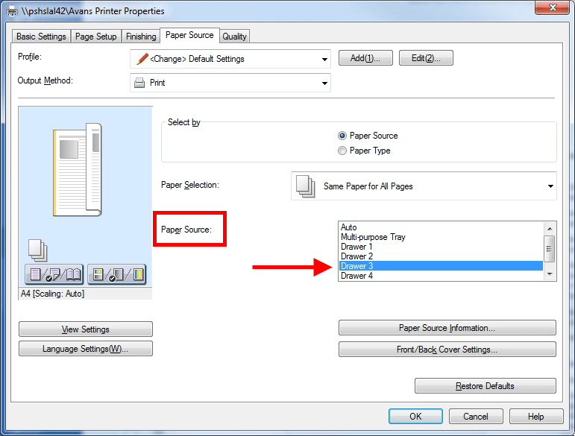Click the paper source list scrollbar thumb
The width and height of the screenshot is (575, 436).
coord(550,249)
